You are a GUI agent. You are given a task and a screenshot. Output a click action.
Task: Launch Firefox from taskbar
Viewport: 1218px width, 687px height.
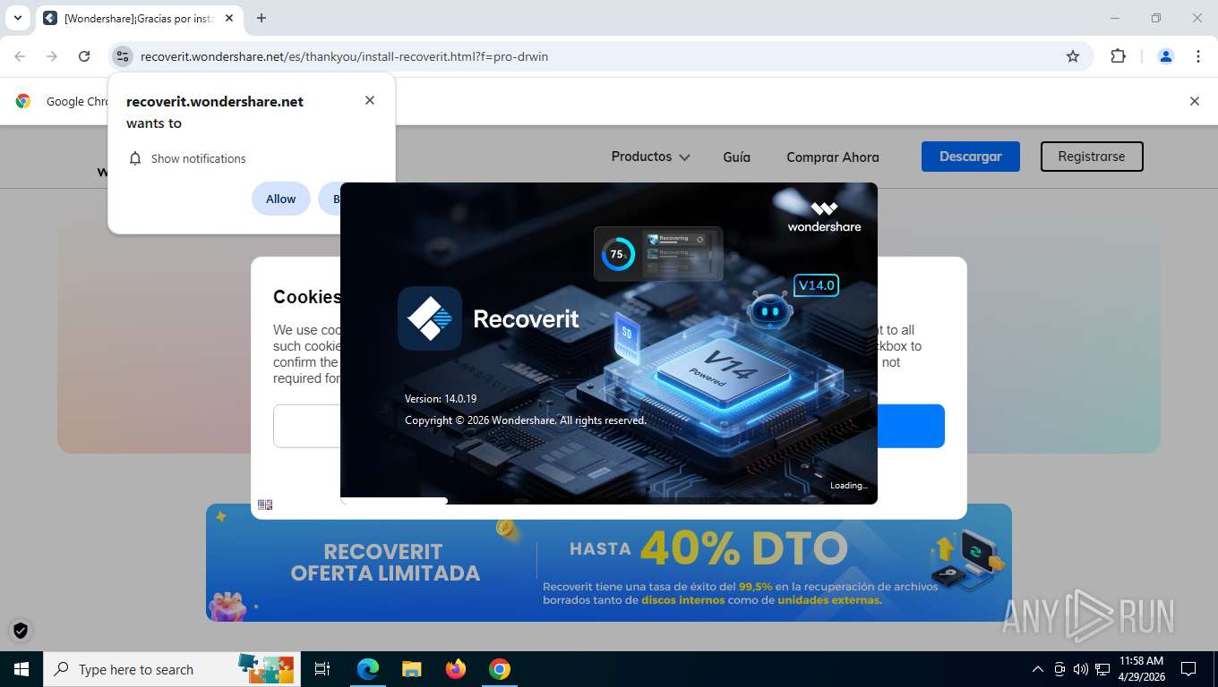point(456,669)
